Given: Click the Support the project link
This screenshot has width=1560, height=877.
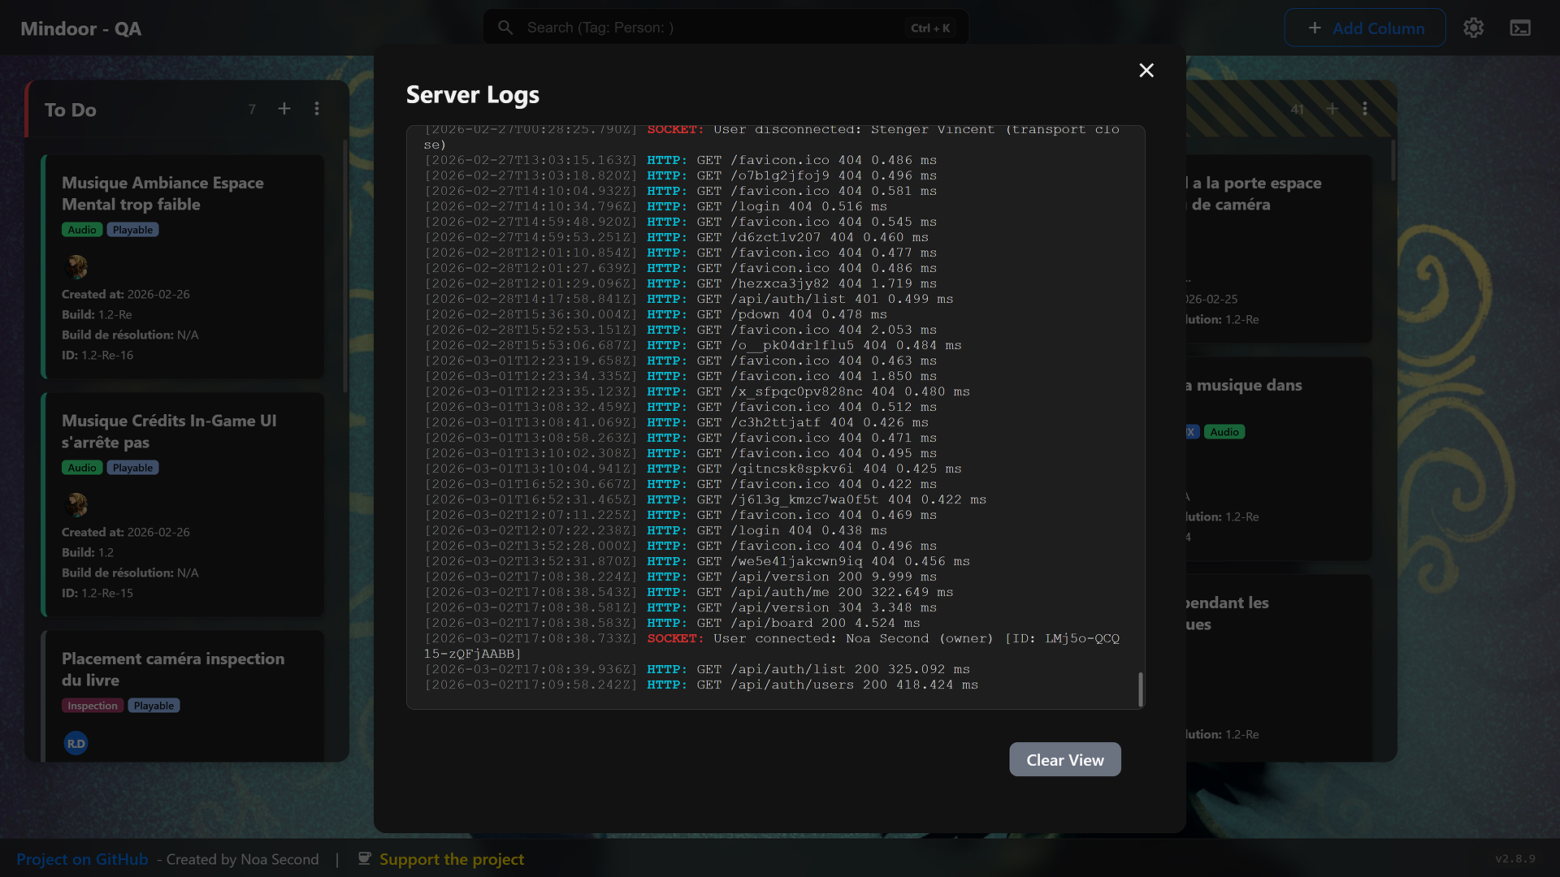Looking at the screenshot, I should pyautogui.click(x=451, y=859).
